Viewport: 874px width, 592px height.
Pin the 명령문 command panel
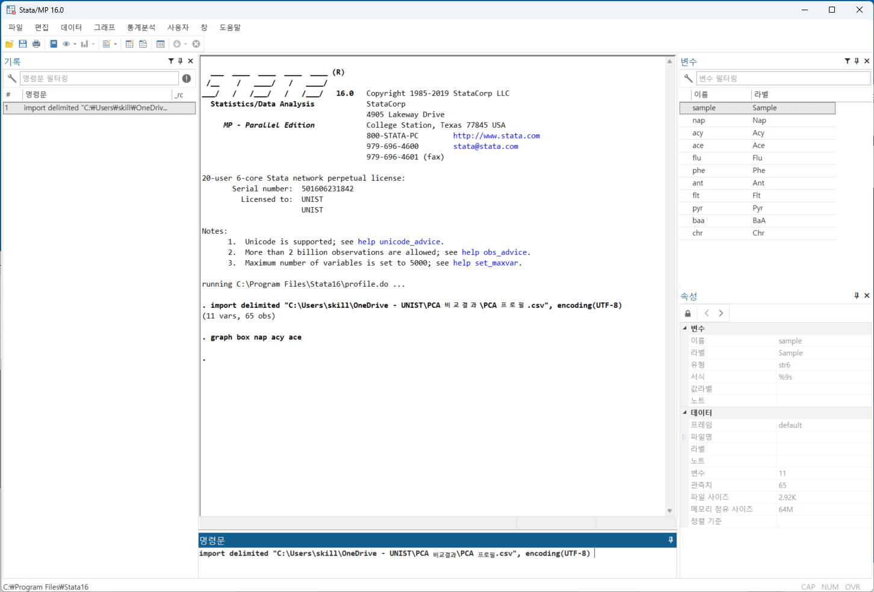pyautogui.click(x=671, y=540)
